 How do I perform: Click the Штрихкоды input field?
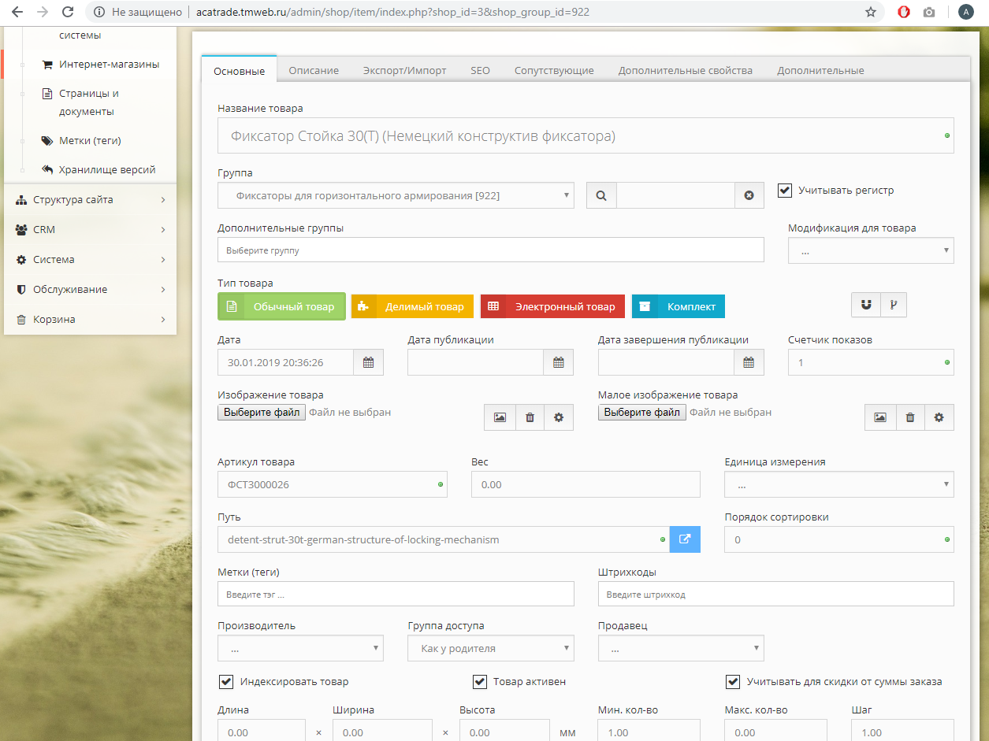coord(776,594)
